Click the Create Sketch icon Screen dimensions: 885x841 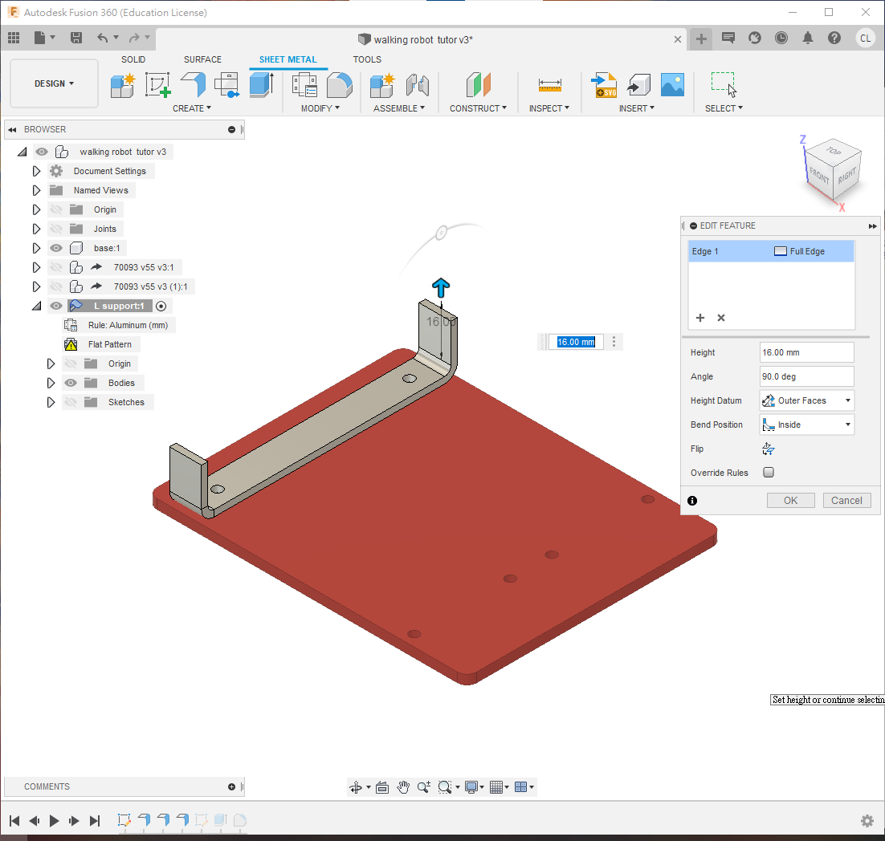pyautogui.click(x=157, y=84)
